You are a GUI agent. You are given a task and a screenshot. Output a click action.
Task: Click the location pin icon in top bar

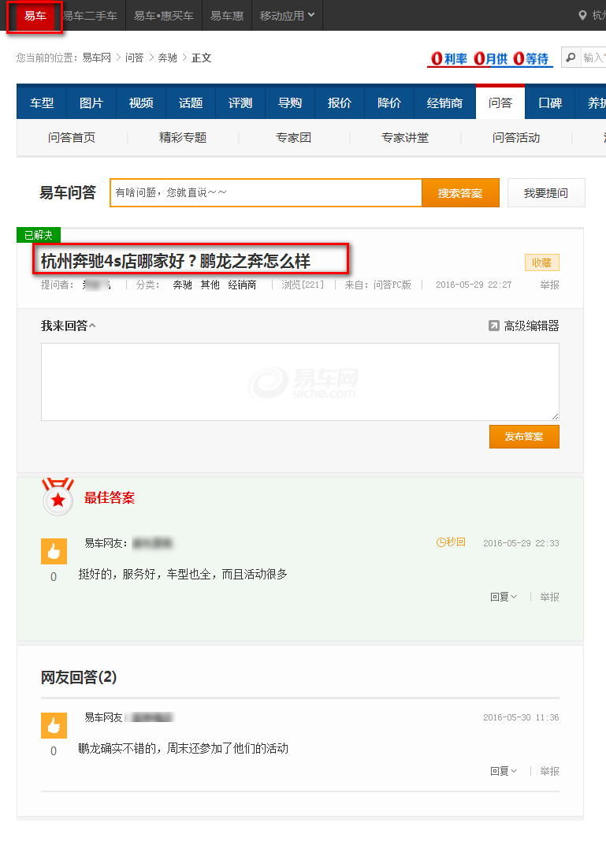pos(582,15)
